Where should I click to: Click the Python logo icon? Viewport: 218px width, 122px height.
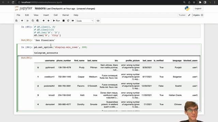point(187,8)
